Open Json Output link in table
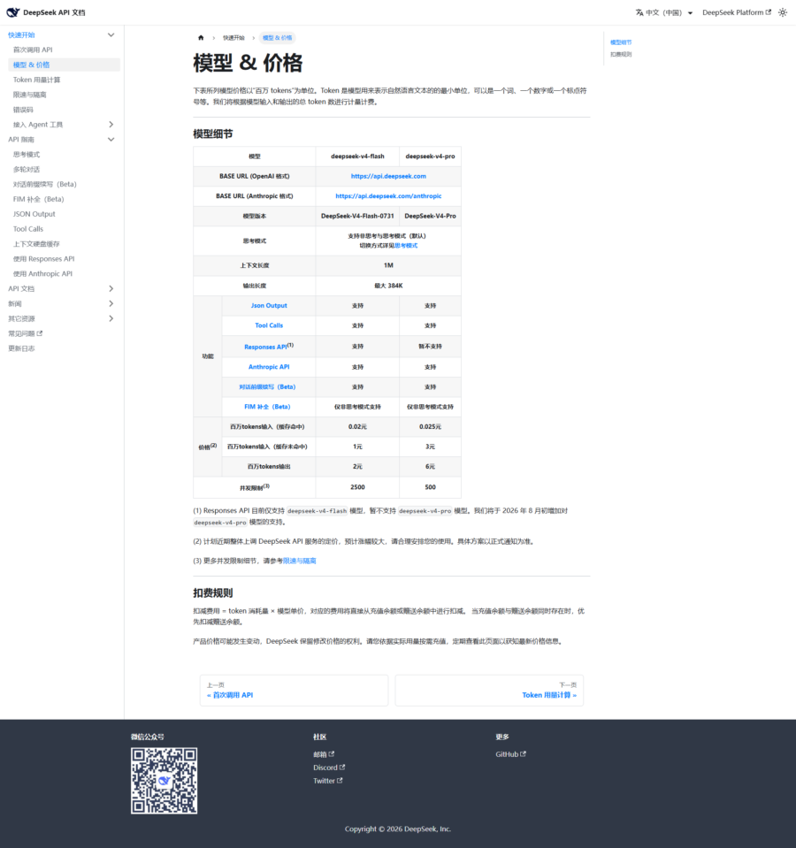This screenshot has width=796, height=848. [x=269, y=306]
